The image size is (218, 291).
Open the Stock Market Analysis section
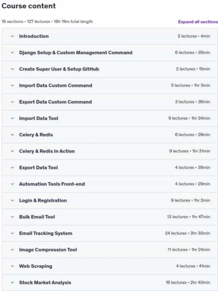pyautogui.click(x=110, y=283)
